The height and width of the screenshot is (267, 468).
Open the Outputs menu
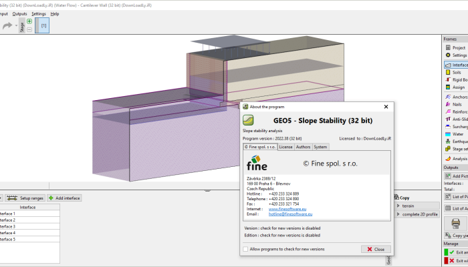19,14
